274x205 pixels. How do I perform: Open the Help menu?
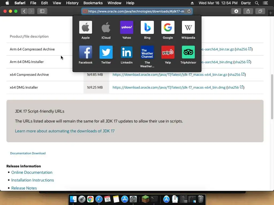tap(130, 3)
